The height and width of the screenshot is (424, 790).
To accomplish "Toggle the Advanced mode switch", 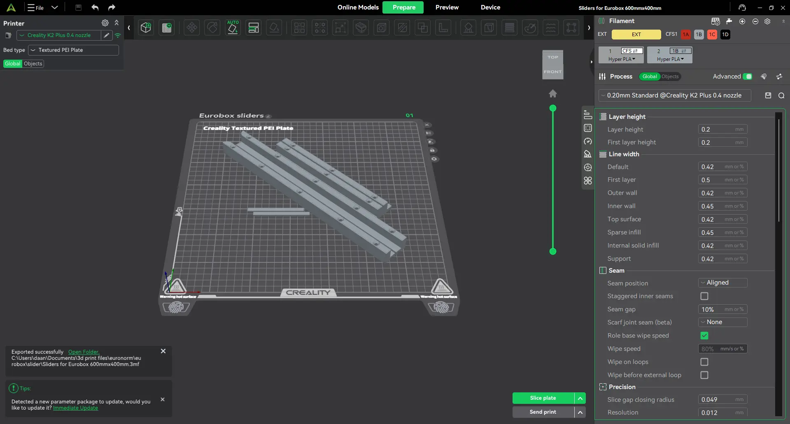I will (x=748, y=76).
